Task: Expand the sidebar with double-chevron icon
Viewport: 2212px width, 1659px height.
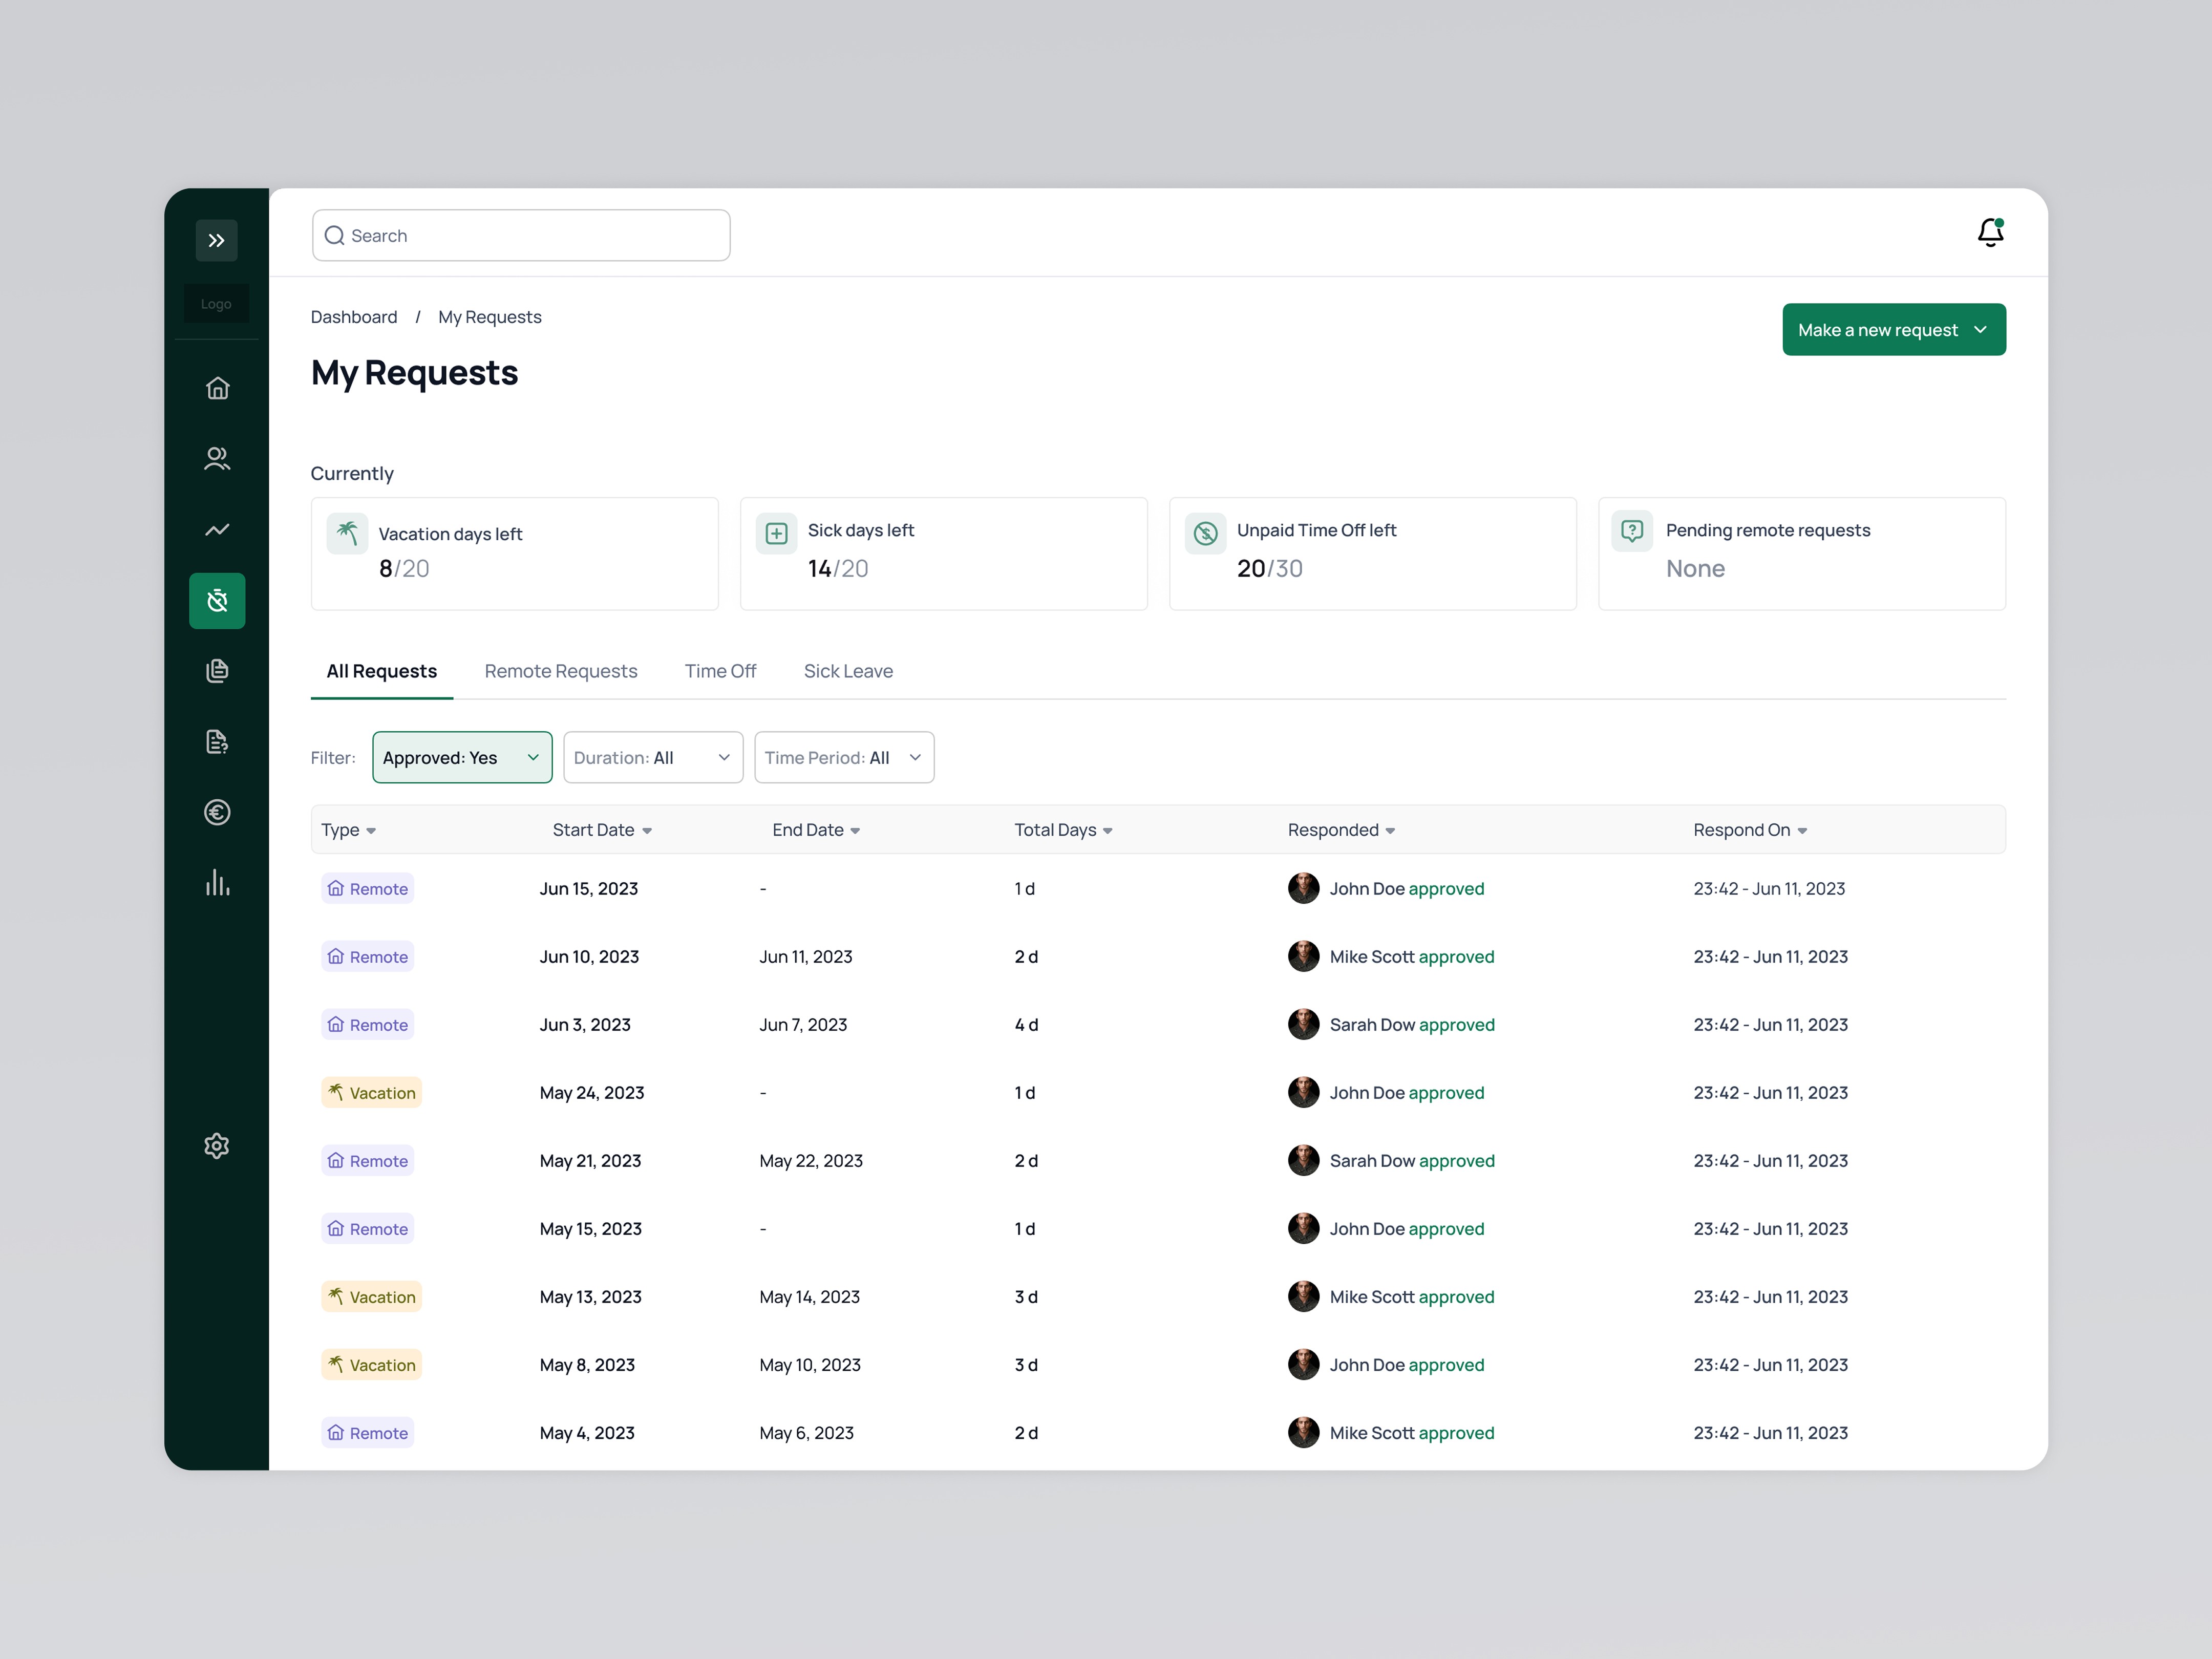Action: click(217, 240)
